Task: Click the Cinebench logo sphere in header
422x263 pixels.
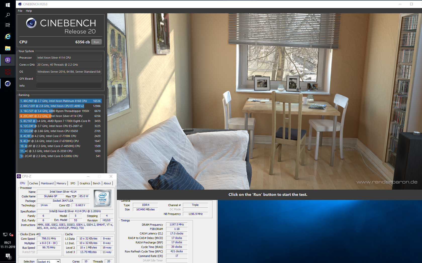Action: click(x=31, y=23)
